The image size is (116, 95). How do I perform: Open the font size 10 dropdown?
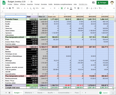pos(56,8)
